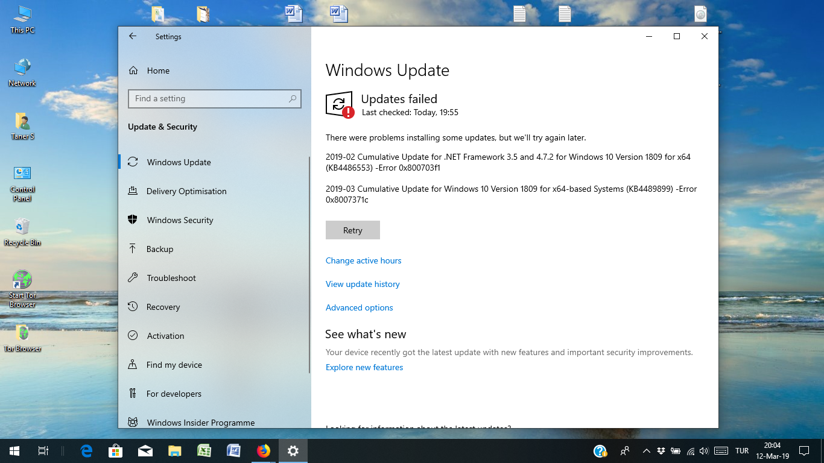This screenshot has width=824, height=463.
Task: Open the Activation page
Action: pos(214,336)
